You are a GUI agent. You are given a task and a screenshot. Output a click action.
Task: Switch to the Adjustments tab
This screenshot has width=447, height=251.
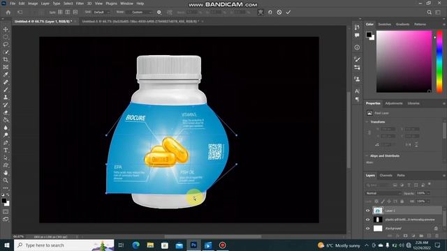click(x=394, y=103)
